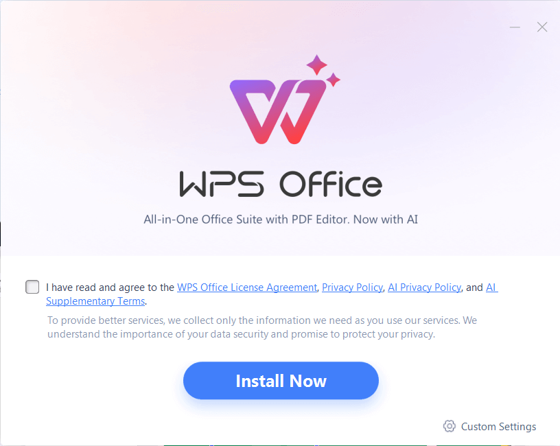This screenshot has width=560, height=446.
Task: Click the Office word in the title
Action: coord(331,184)
